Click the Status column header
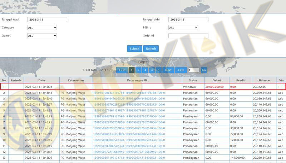 coord(193,80)
